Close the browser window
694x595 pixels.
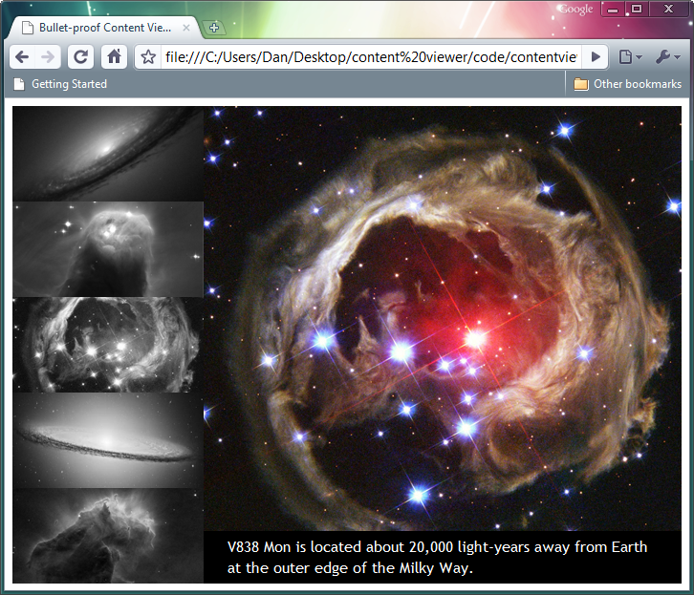point(669,10)
